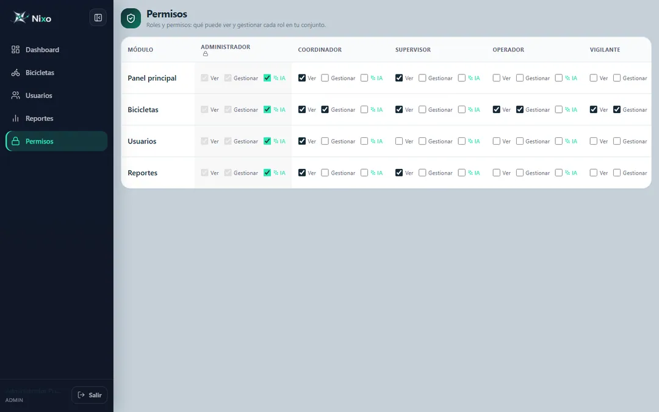Click the Salir logout button
The height and width of the screenshot is (412, 659).
pyautogui.click(x=90, y=395)
